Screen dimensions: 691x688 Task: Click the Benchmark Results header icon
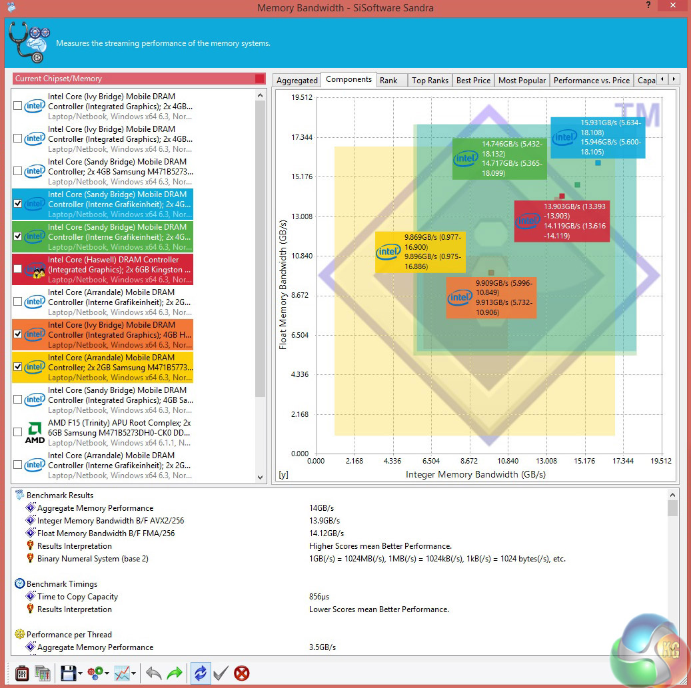pyautogui.click(x=19, y=495)
